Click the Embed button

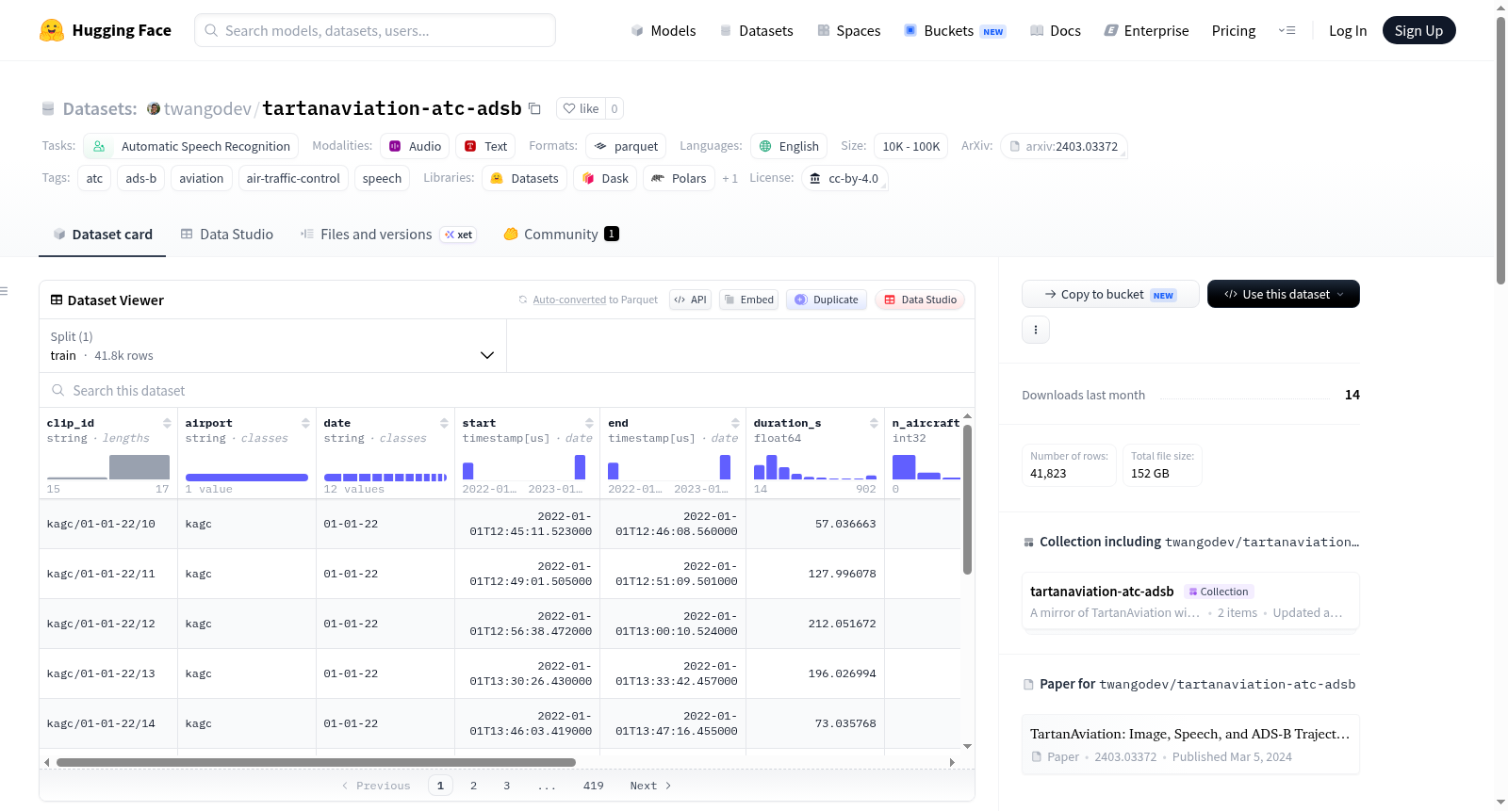pyautogui.click(x=748, y=300)
